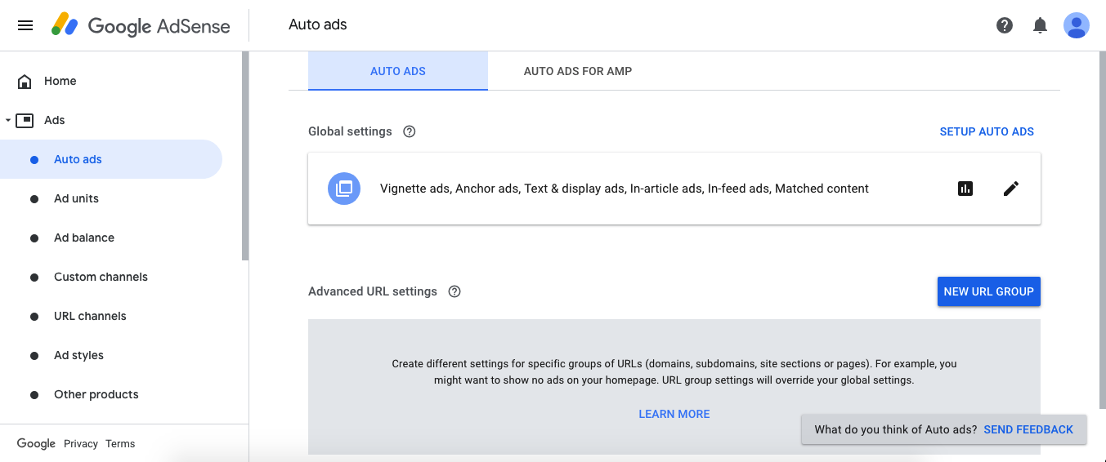The image size is (1106, 462).
Task: Edit global settings with pencil icon
Action: coord(1011,189)
